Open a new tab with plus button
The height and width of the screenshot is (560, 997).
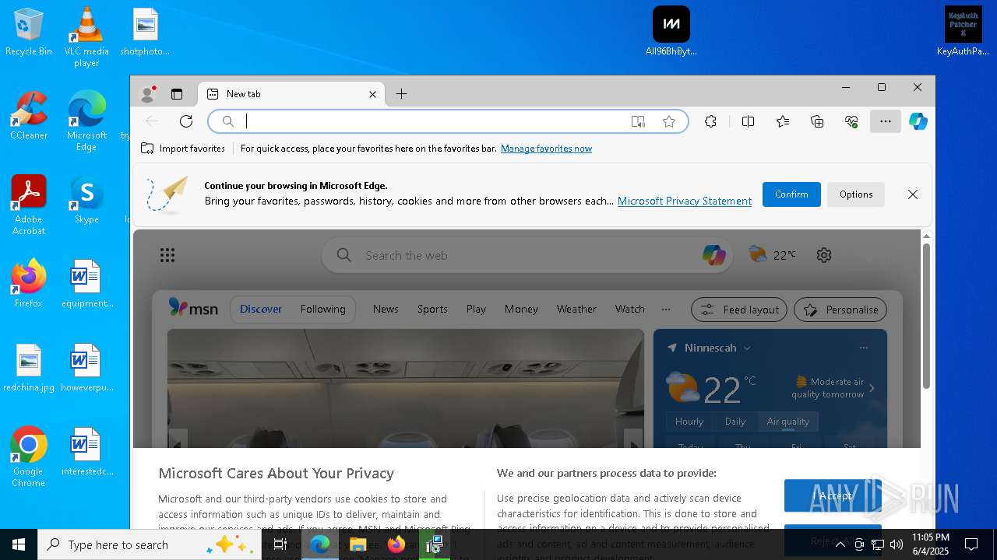(401, 94)
